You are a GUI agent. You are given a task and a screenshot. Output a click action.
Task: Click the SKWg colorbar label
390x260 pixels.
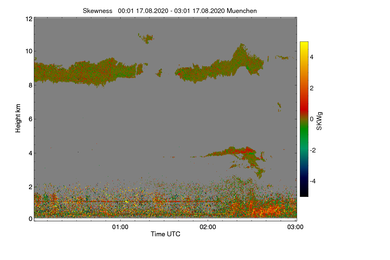click(319, 121)
